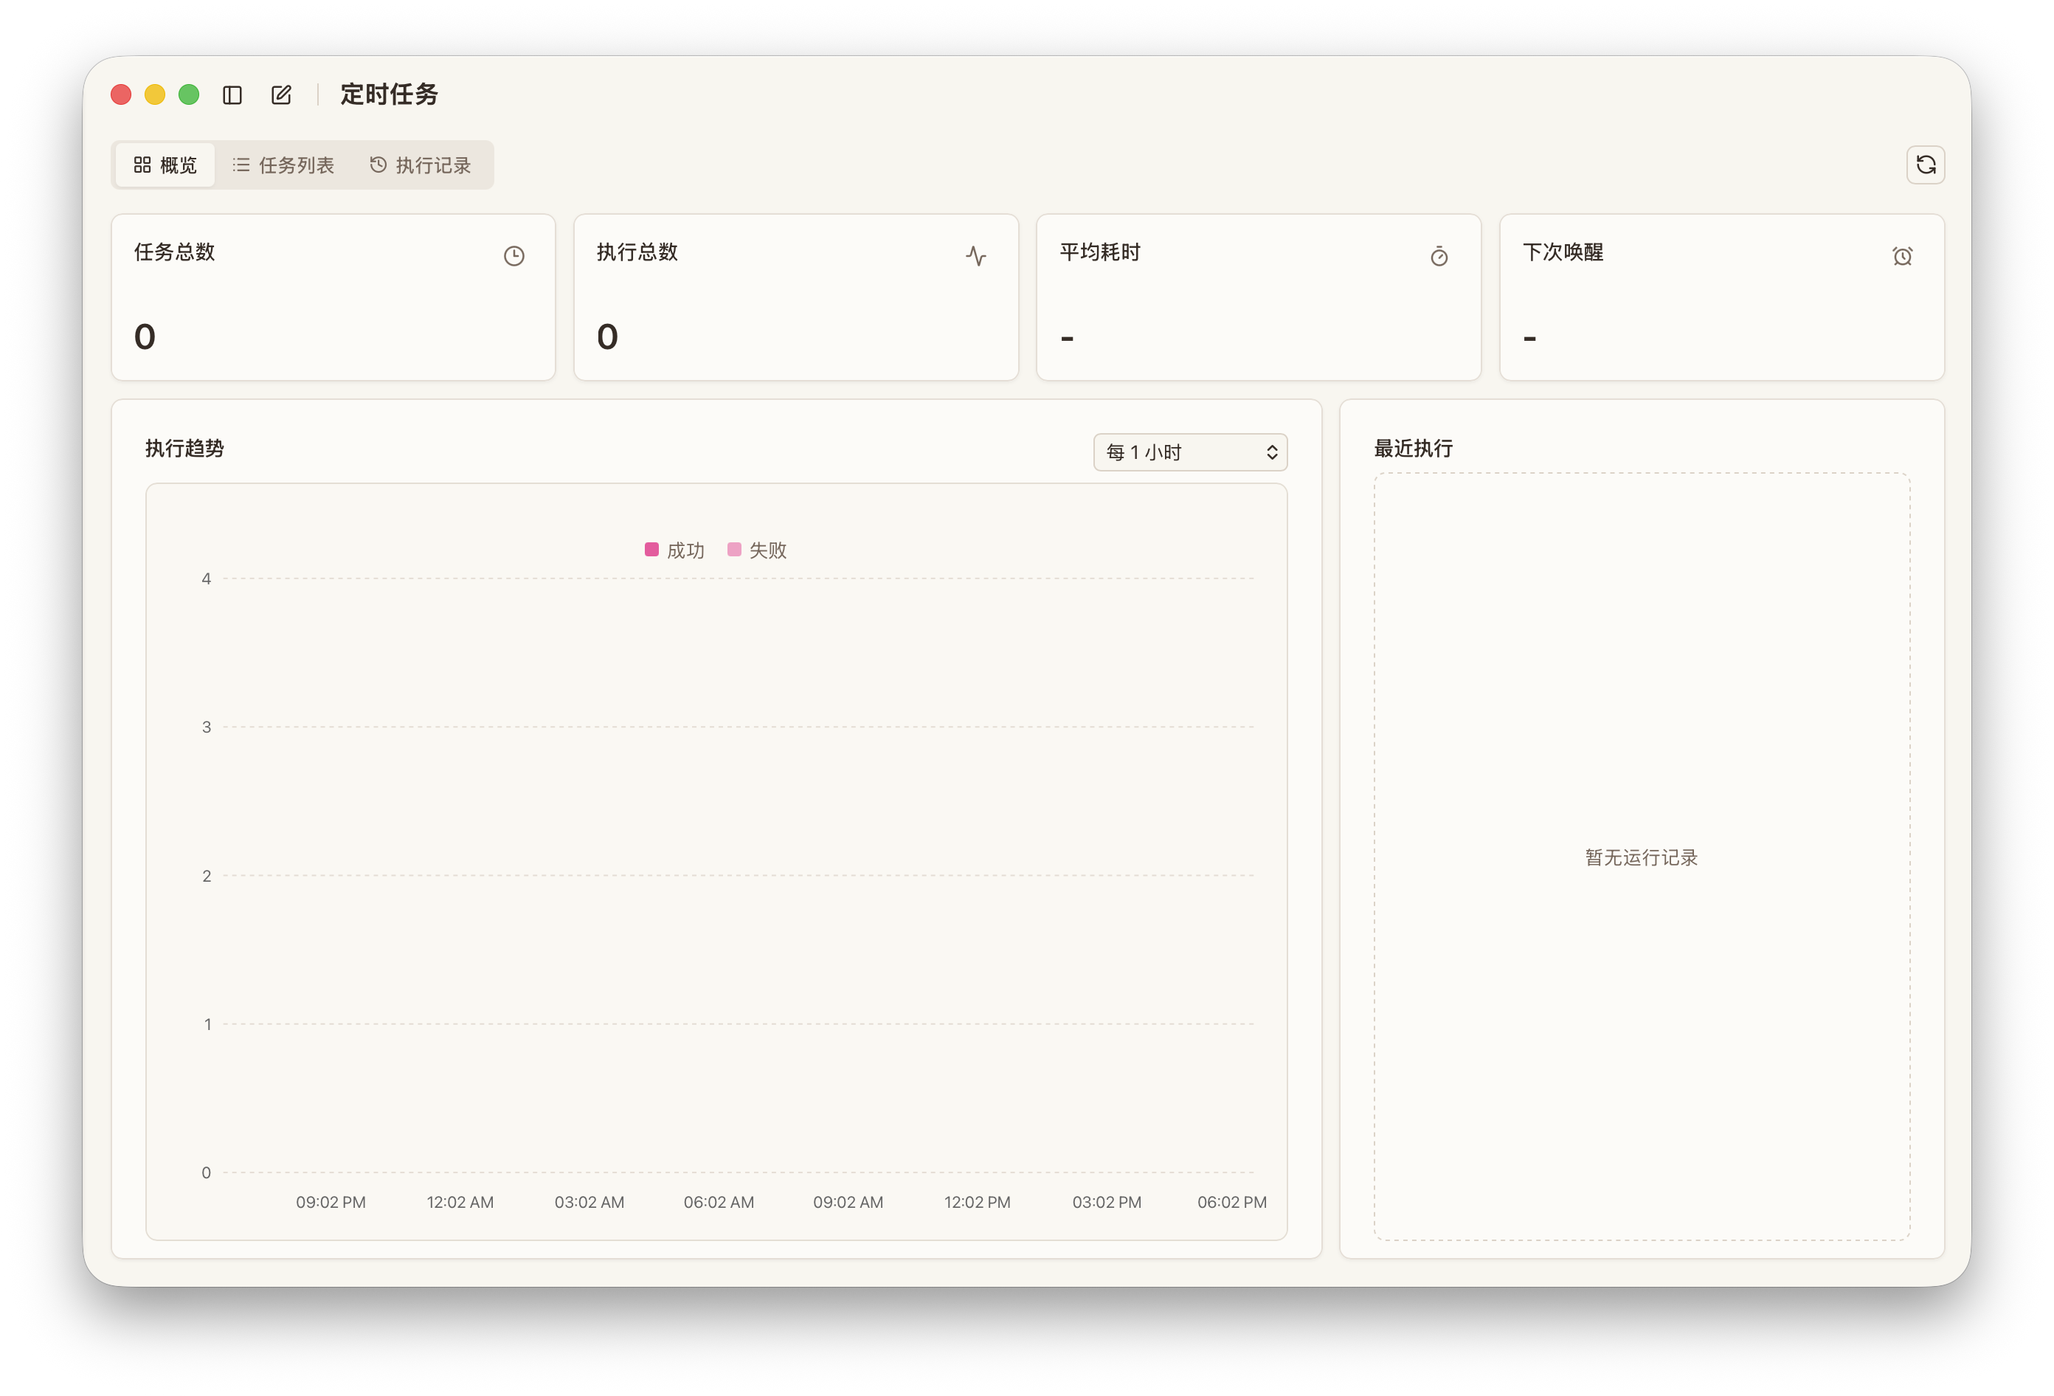Click the 最近执行 section heading

tap(1412, 449)
